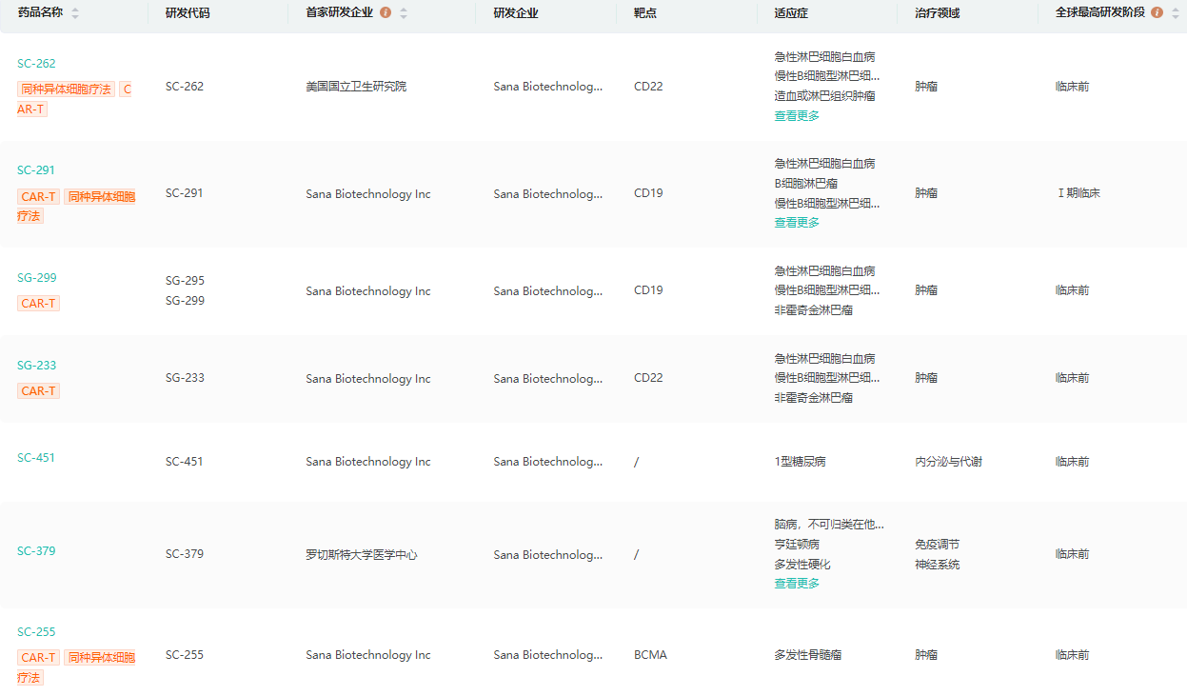
Task: Click 内分泌与代谢 therapy area cell
Action: 949,462
